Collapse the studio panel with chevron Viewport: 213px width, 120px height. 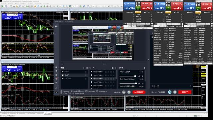(62, 64)
